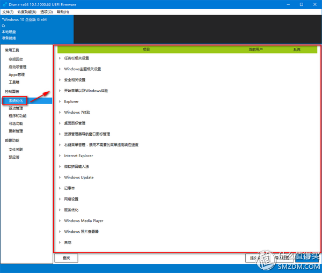Click the 系统 column header
The width and height of the screenshot is (322, 273).
297,49
